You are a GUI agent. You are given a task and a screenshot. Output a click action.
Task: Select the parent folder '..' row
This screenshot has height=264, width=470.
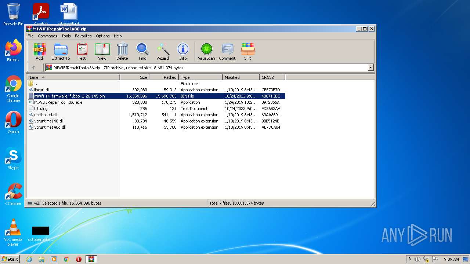156,84
